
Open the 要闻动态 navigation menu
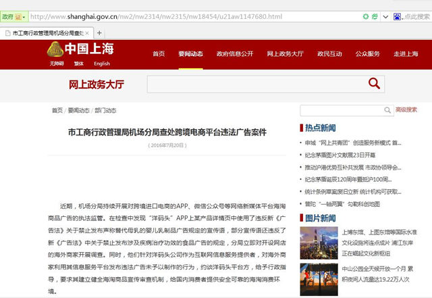coord(190,54)
